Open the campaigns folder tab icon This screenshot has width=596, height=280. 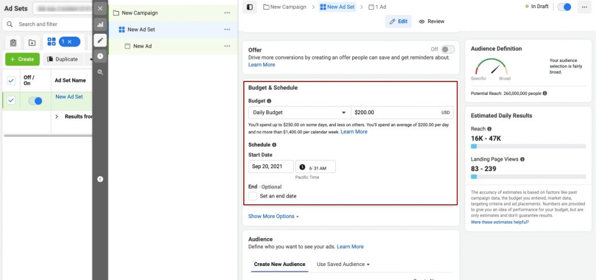32,42
